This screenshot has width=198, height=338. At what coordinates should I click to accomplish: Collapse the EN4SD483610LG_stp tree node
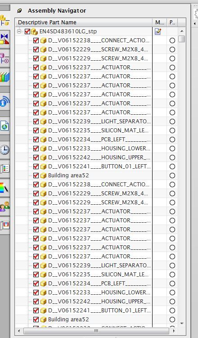(19, 31)
